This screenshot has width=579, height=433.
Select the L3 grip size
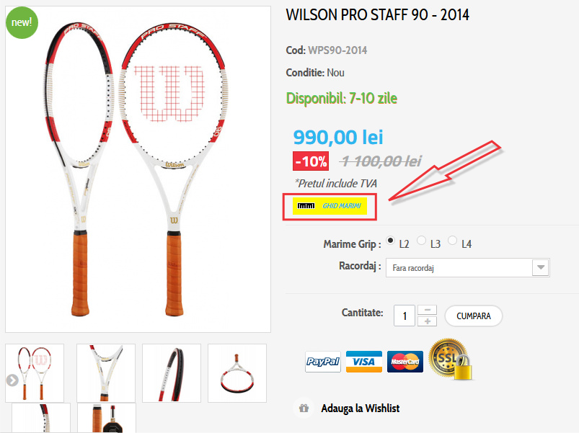421,241
